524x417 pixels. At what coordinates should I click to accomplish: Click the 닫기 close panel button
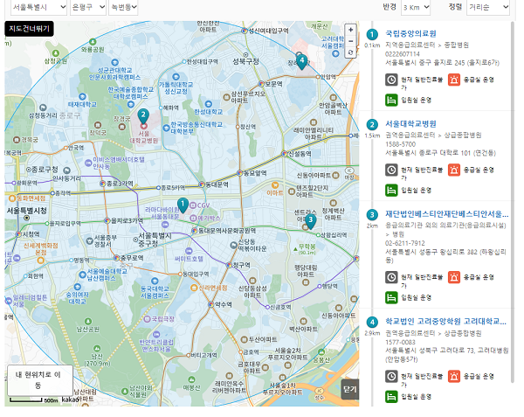350,389
